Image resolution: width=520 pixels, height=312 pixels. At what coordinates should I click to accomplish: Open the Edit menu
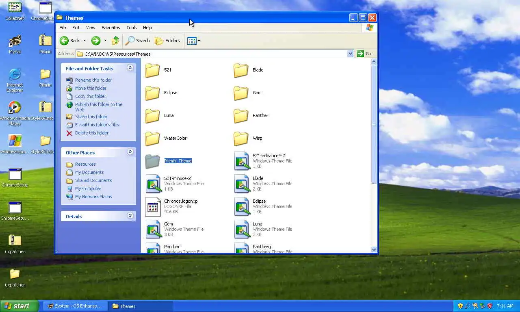coord(76,28)
